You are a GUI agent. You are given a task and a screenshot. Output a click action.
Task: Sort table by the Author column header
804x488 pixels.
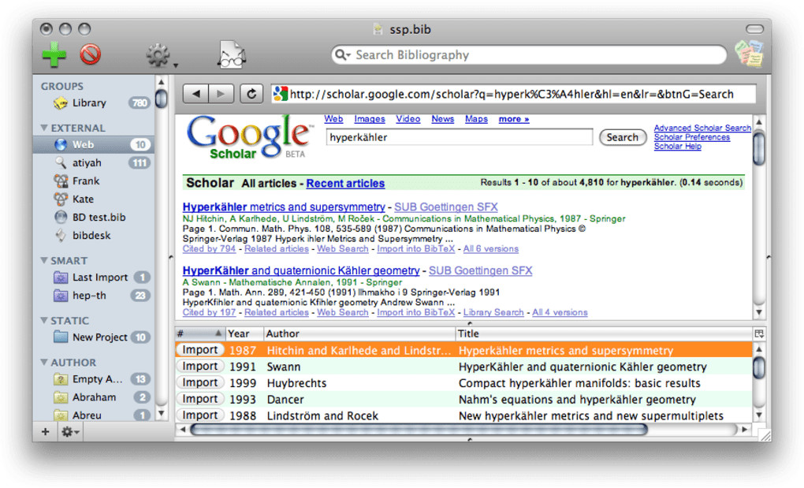tap(359, 333)
